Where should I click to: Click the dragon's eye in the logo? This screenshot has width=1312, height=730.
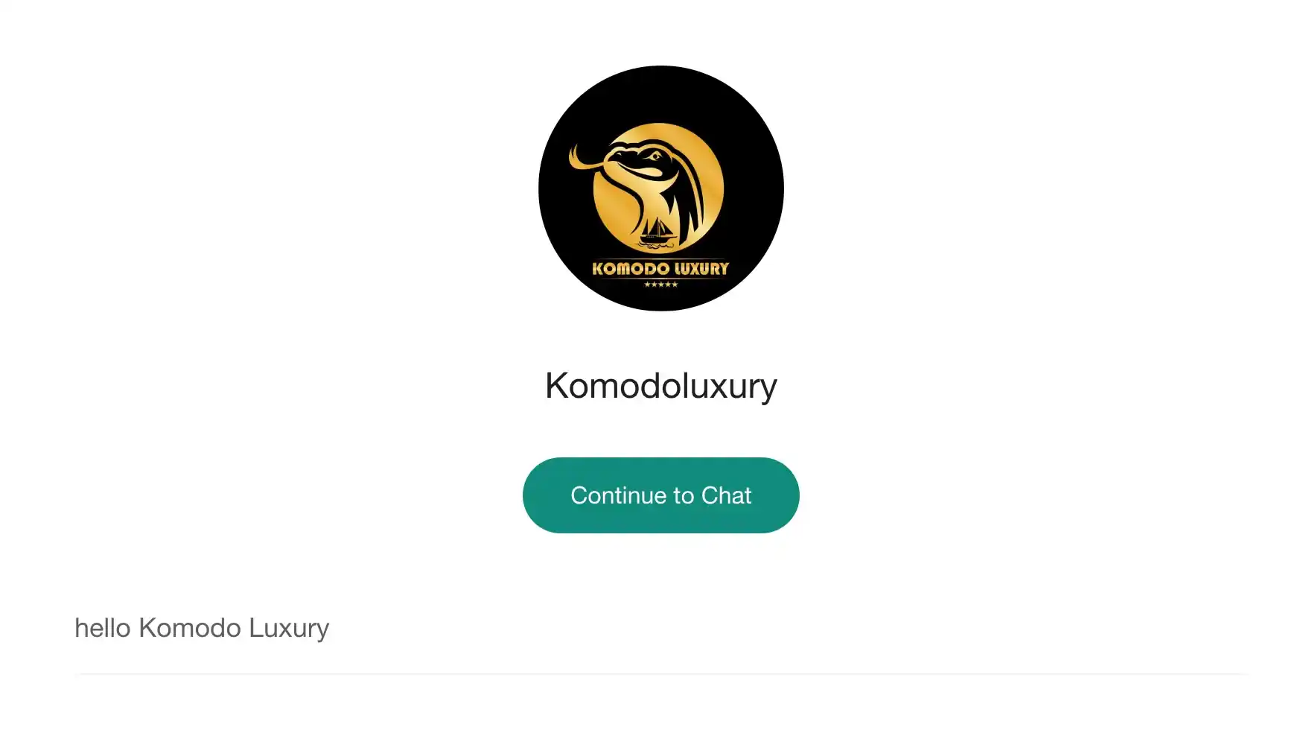coord(655,156)
